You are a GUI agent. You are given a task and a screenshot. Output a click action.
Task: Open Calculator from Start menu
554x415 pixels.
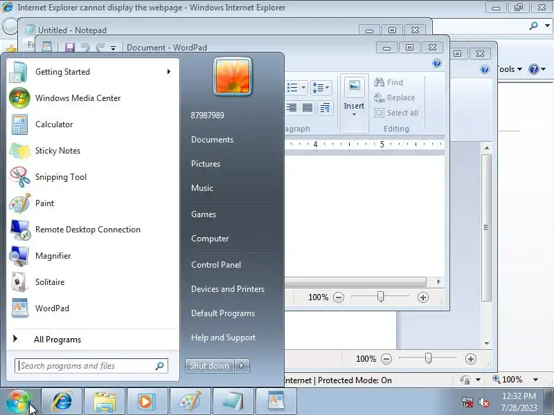click(92, 124)
